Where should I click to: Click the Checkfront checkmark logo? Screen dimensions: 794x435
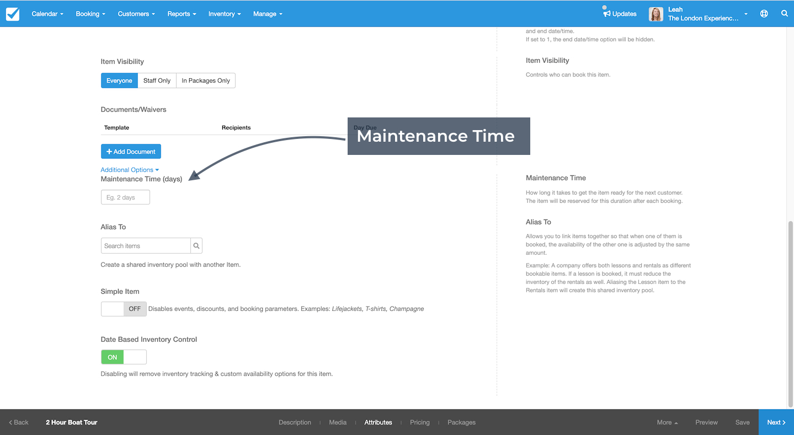point(12,14)
